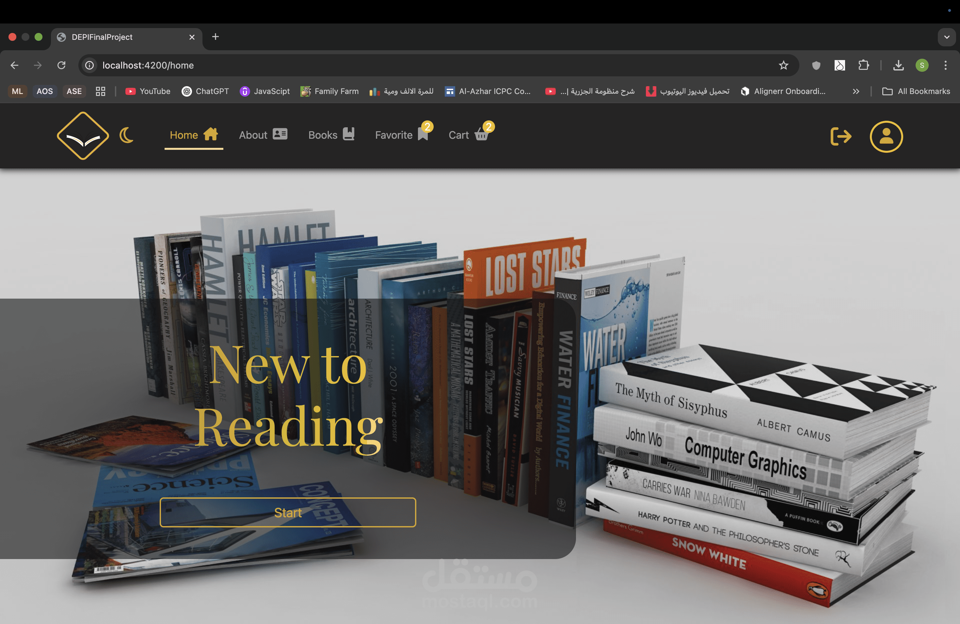This screenshot has height=624, width=960.
Task: Open the shield extension icon
Action: pos(816,65)
